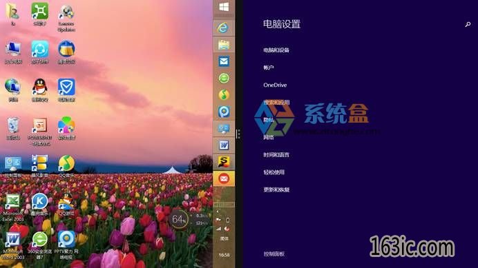Open 搜索和应用 settings category
Viewport: 478px width, 268px height.
(276, 102)
